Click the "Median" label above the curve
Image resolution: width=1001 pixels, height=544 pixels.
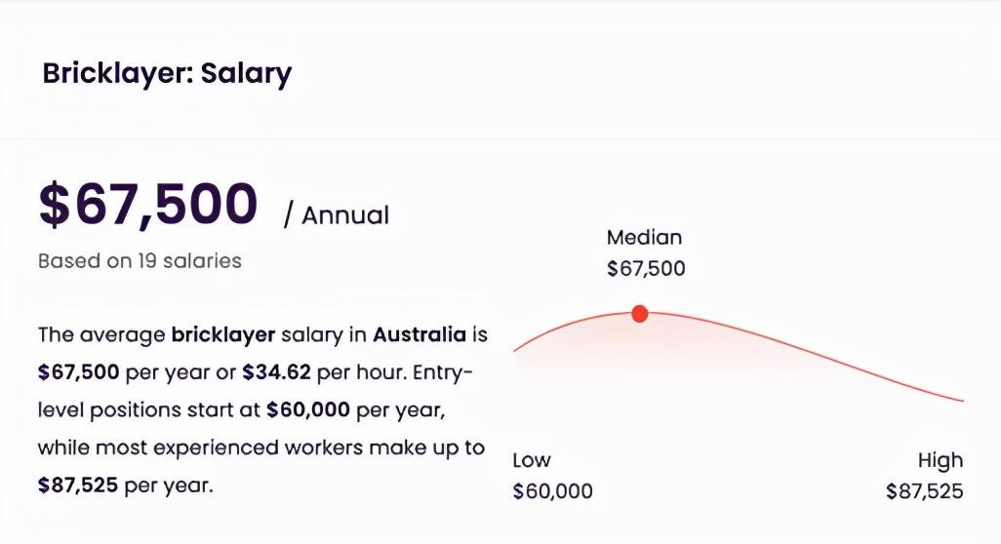point(644,237)
